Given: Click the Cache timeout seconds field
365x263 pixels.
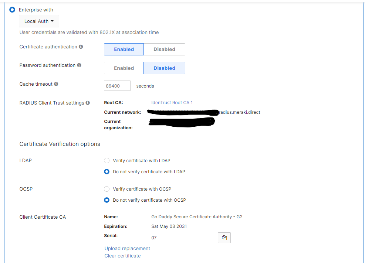Looking at the screenshot, I should point(117,86).
